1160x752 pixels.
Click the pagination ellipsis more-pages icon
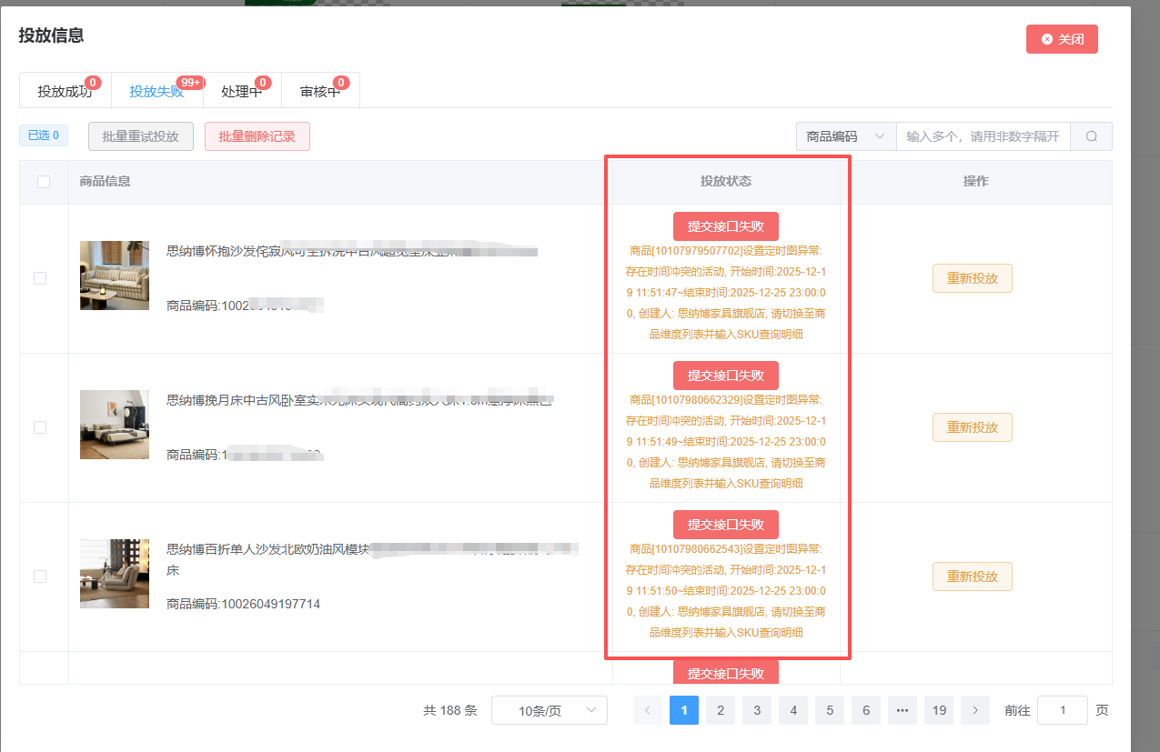coord(903,710)
